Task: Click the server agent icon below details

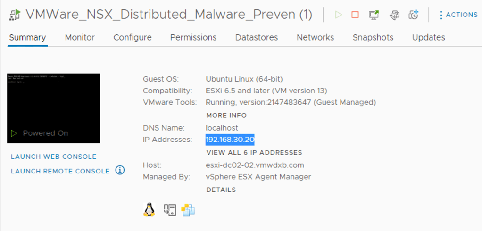Action: (170, 210)
